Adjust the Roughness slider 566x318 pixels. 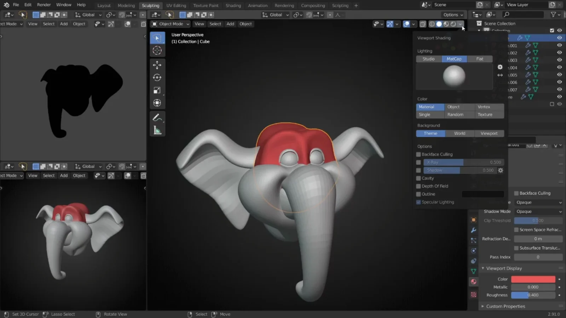click(533, 295)
